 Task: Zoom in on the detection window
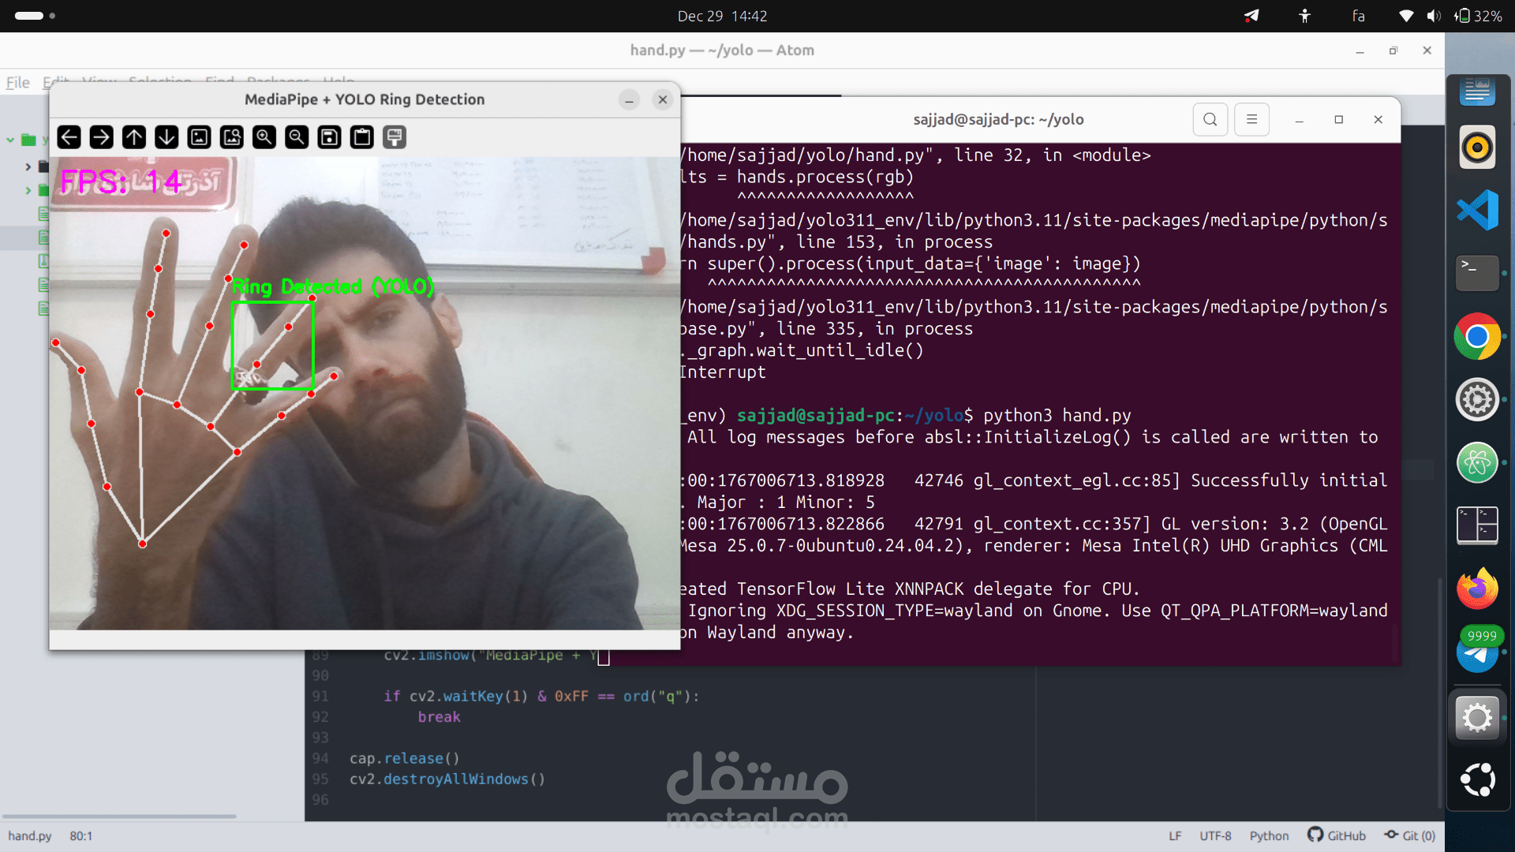click(264, 137)
